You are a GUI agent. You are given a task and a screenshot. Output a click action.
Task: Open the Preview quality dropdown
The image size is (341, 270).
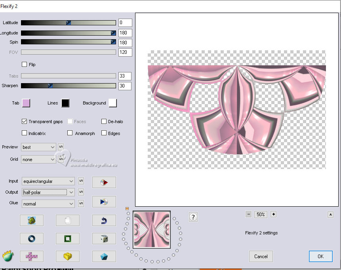pyautogui.click(x=38, y=147)
